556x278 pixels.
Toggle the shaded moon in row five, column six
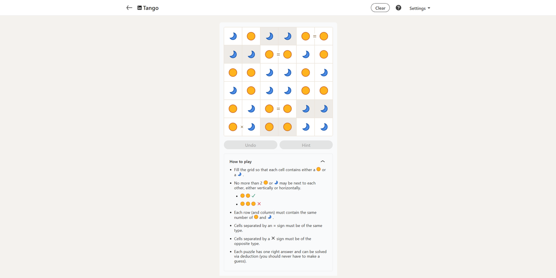[324, 109]
